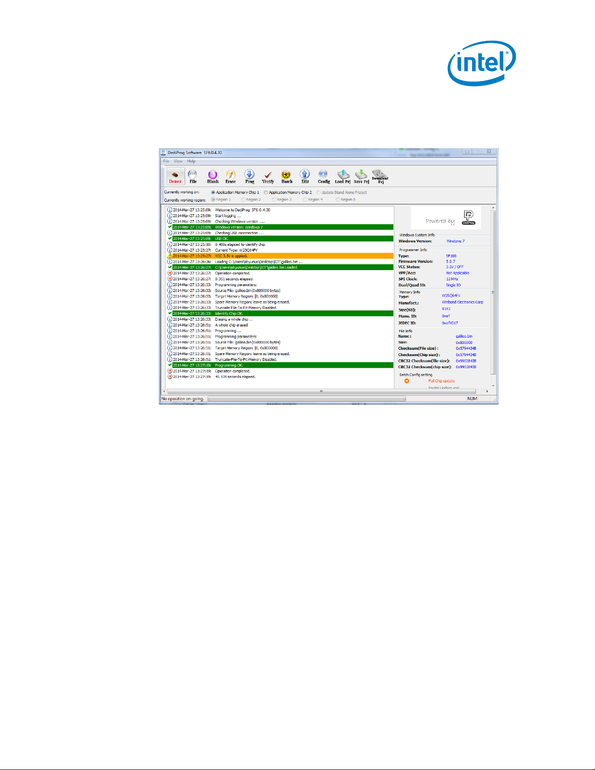
Task: Click the orange arrow icon beside Full Chip update
Action: pyautogui.click(x=407, y=381)
